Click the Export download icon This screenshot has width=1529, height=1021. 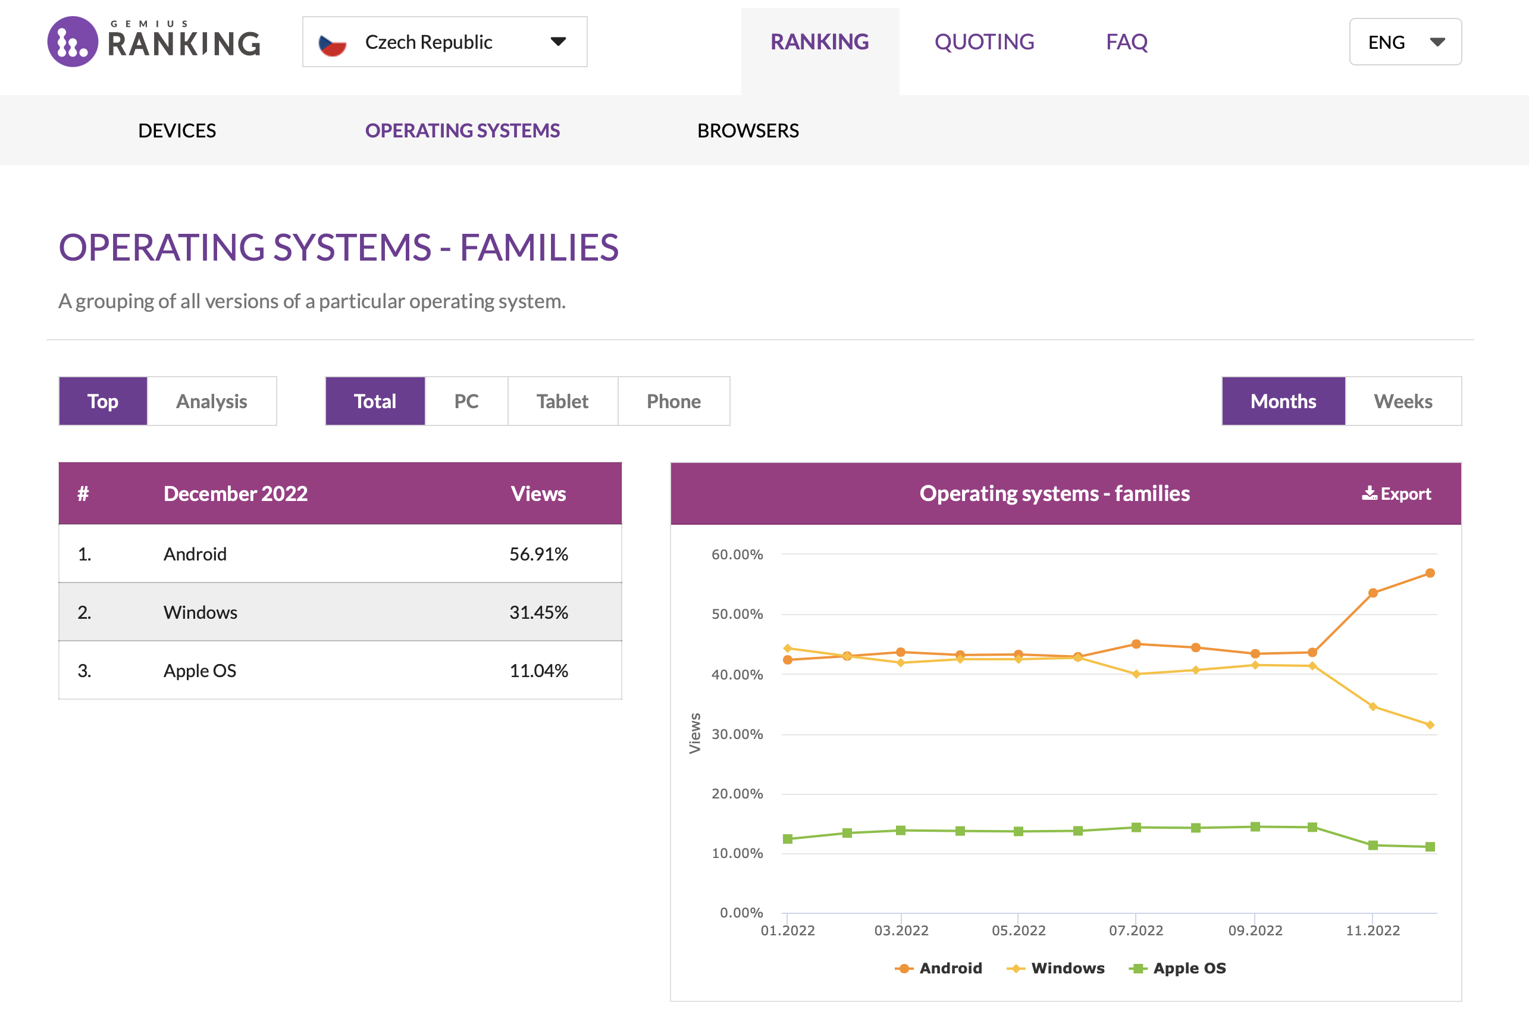[1369, 494]
